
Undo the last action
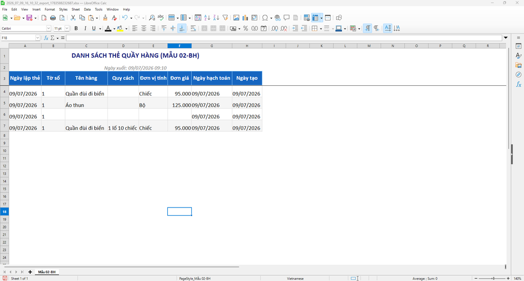(x=125, y=18)
